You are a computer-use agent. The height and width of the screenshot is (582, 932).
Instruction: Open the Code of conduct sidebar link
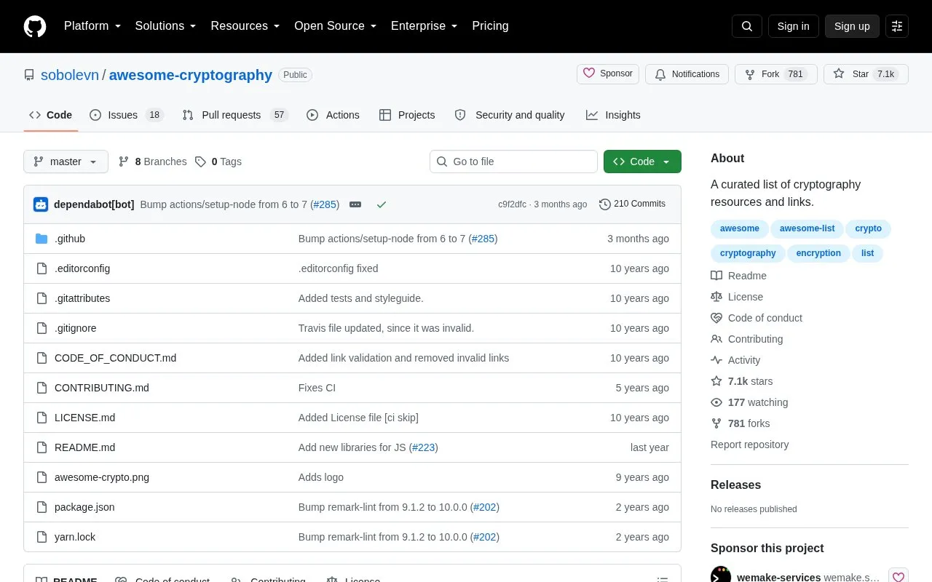click(x=757, y=318)
